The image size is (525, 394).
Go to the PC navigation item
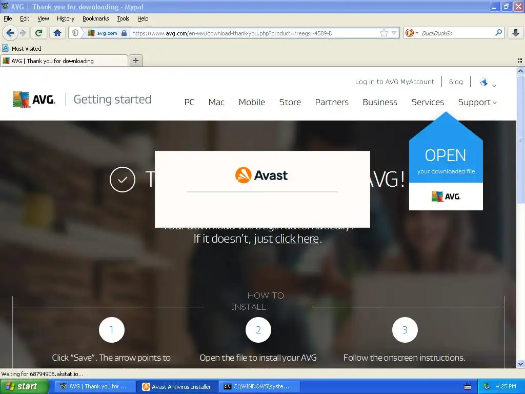(189, 102)
